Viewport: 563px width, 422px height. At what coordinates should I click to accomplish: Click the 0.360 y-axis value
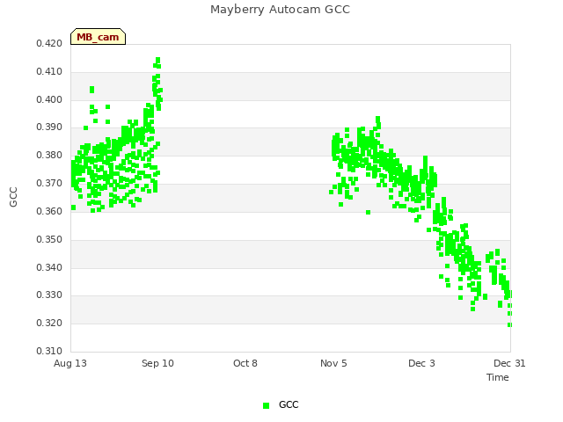[x=49, y=211]
